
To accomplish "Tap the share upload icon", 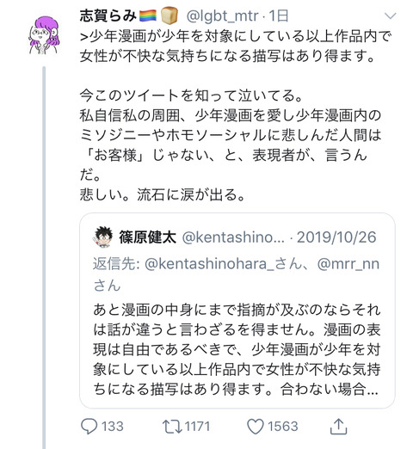I will [338, 427].
